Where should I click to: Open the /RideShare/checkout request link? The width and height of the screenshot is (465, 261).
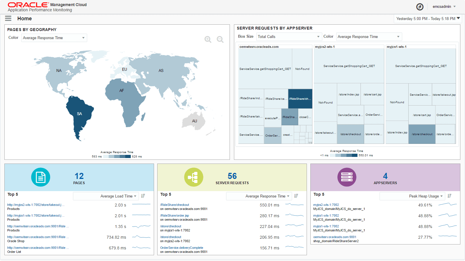point(175,205)
